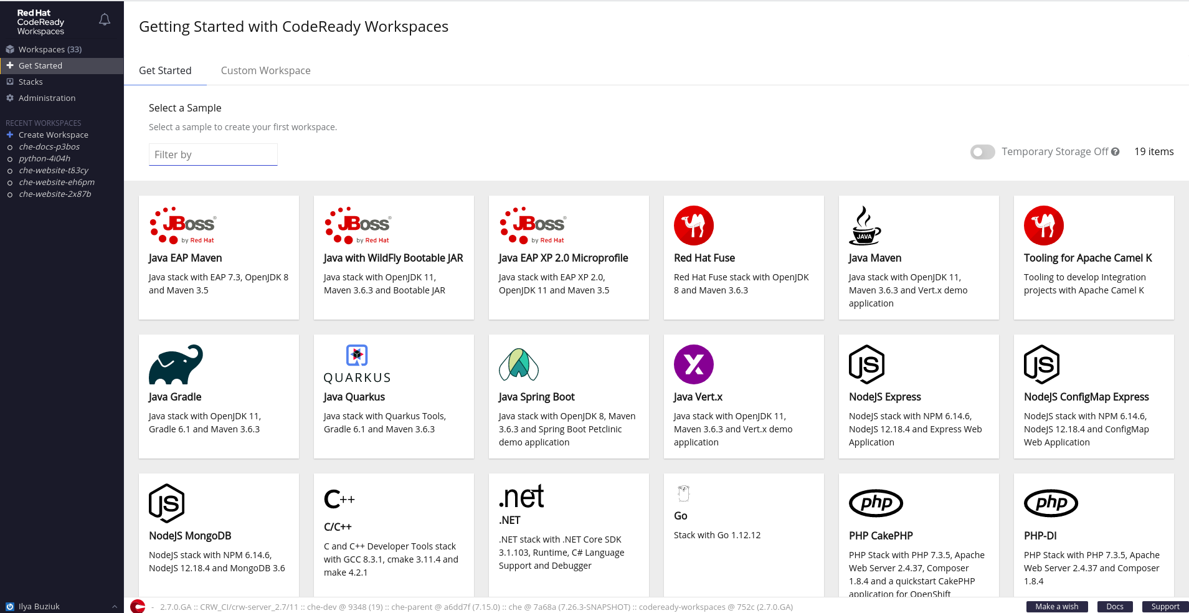
Task: Toggle the Temporary Storage switch
Action: [983, 152]
